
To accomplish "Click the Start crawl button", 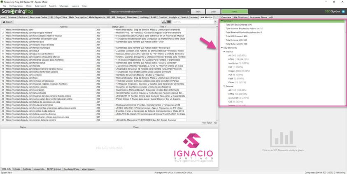I will [198, 12].
